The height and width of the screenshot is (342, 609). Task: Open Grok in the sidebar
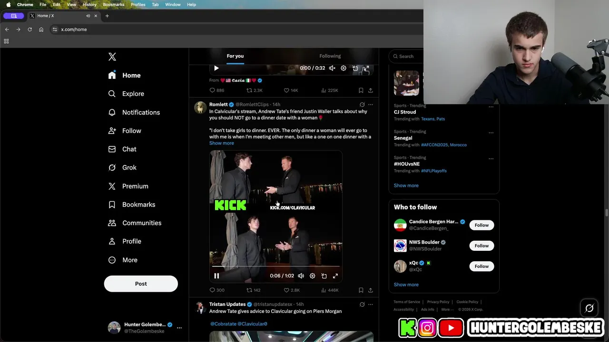[122, 167]
